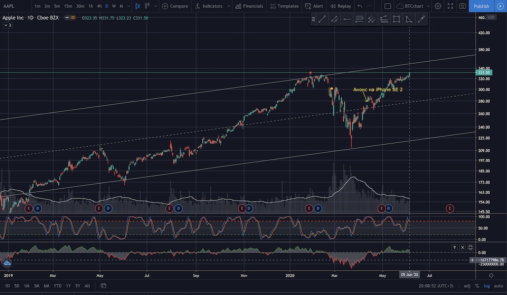This screenshot has height=295, width=507.
Task: Select the 1M date range
Action: point(26,286)
